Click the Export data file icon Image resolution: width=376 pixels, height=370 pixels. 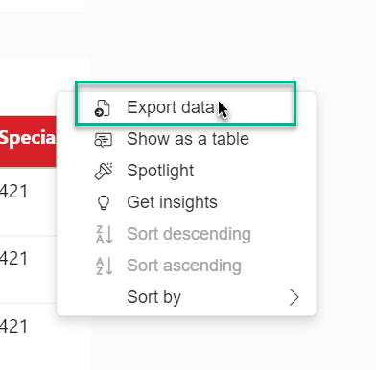(x=103, y=108)
